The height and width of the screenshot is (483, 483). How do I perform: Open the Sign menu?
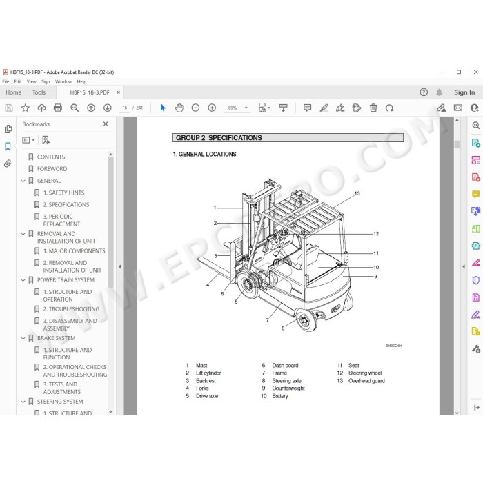click(46, 81)
